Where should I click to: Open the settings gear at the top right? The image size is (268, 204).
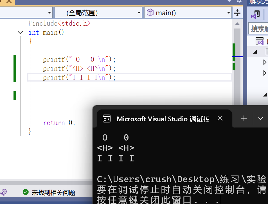[x=239, y=1]
